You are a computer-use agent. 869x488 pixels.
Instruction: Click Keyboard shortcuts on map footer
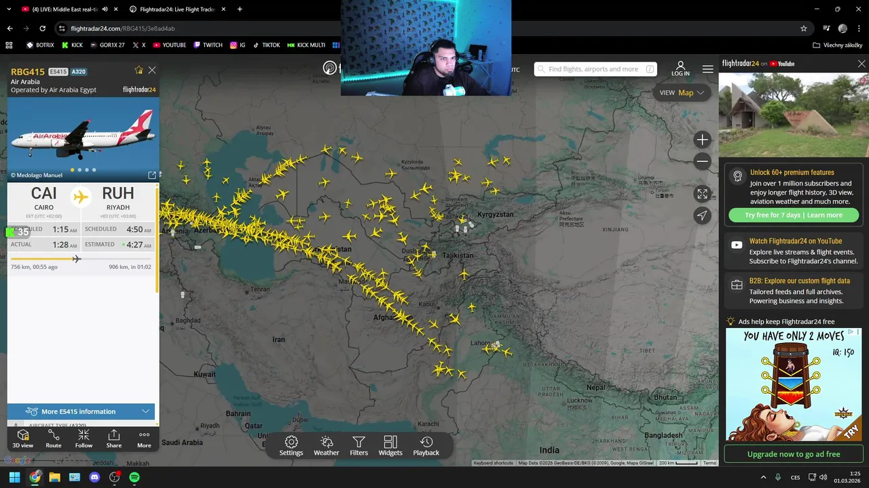(x=493, y=463)
